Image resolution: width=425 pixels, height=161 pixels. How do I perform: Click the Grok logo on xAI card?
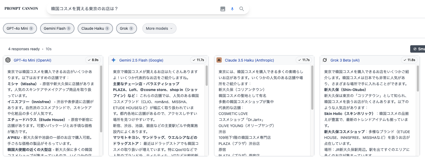pyautogui.click(x=325, y=60)
